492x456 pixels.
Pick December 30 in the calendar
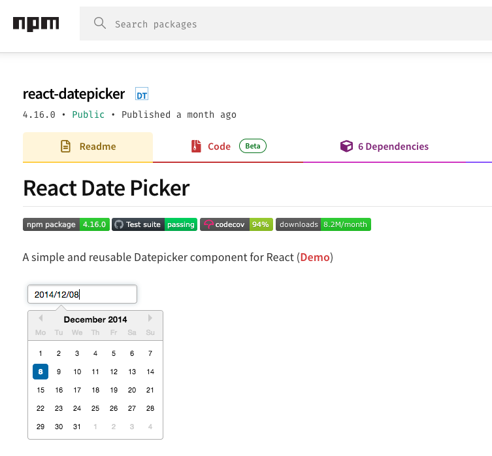tap(59, 427)
